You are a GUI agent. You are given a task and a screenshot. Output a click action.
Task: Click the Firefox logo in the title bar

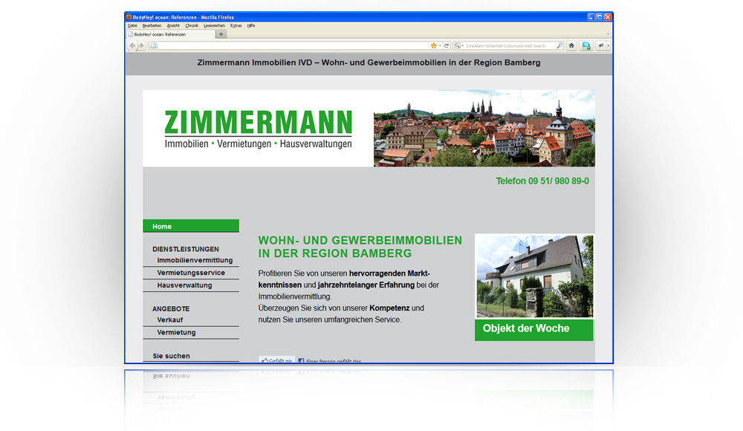pos(129,17)
